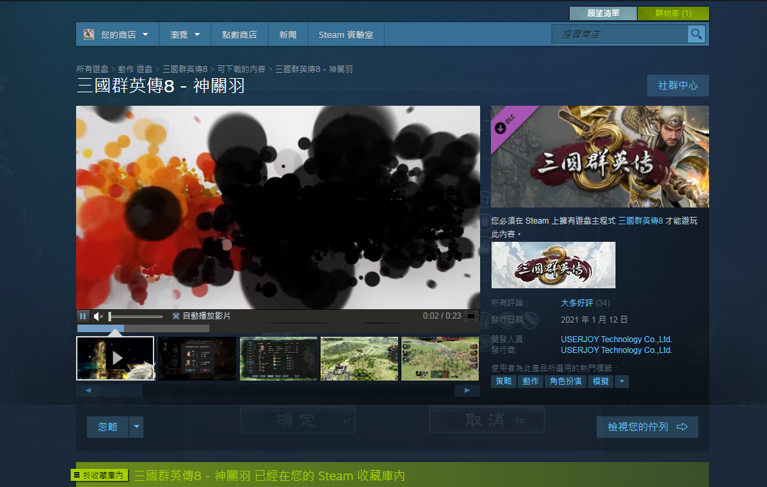The height and width of the screenshot is (487, 767).
Task: Toggle fullscreen video icon
Action: tap(471, 316)
